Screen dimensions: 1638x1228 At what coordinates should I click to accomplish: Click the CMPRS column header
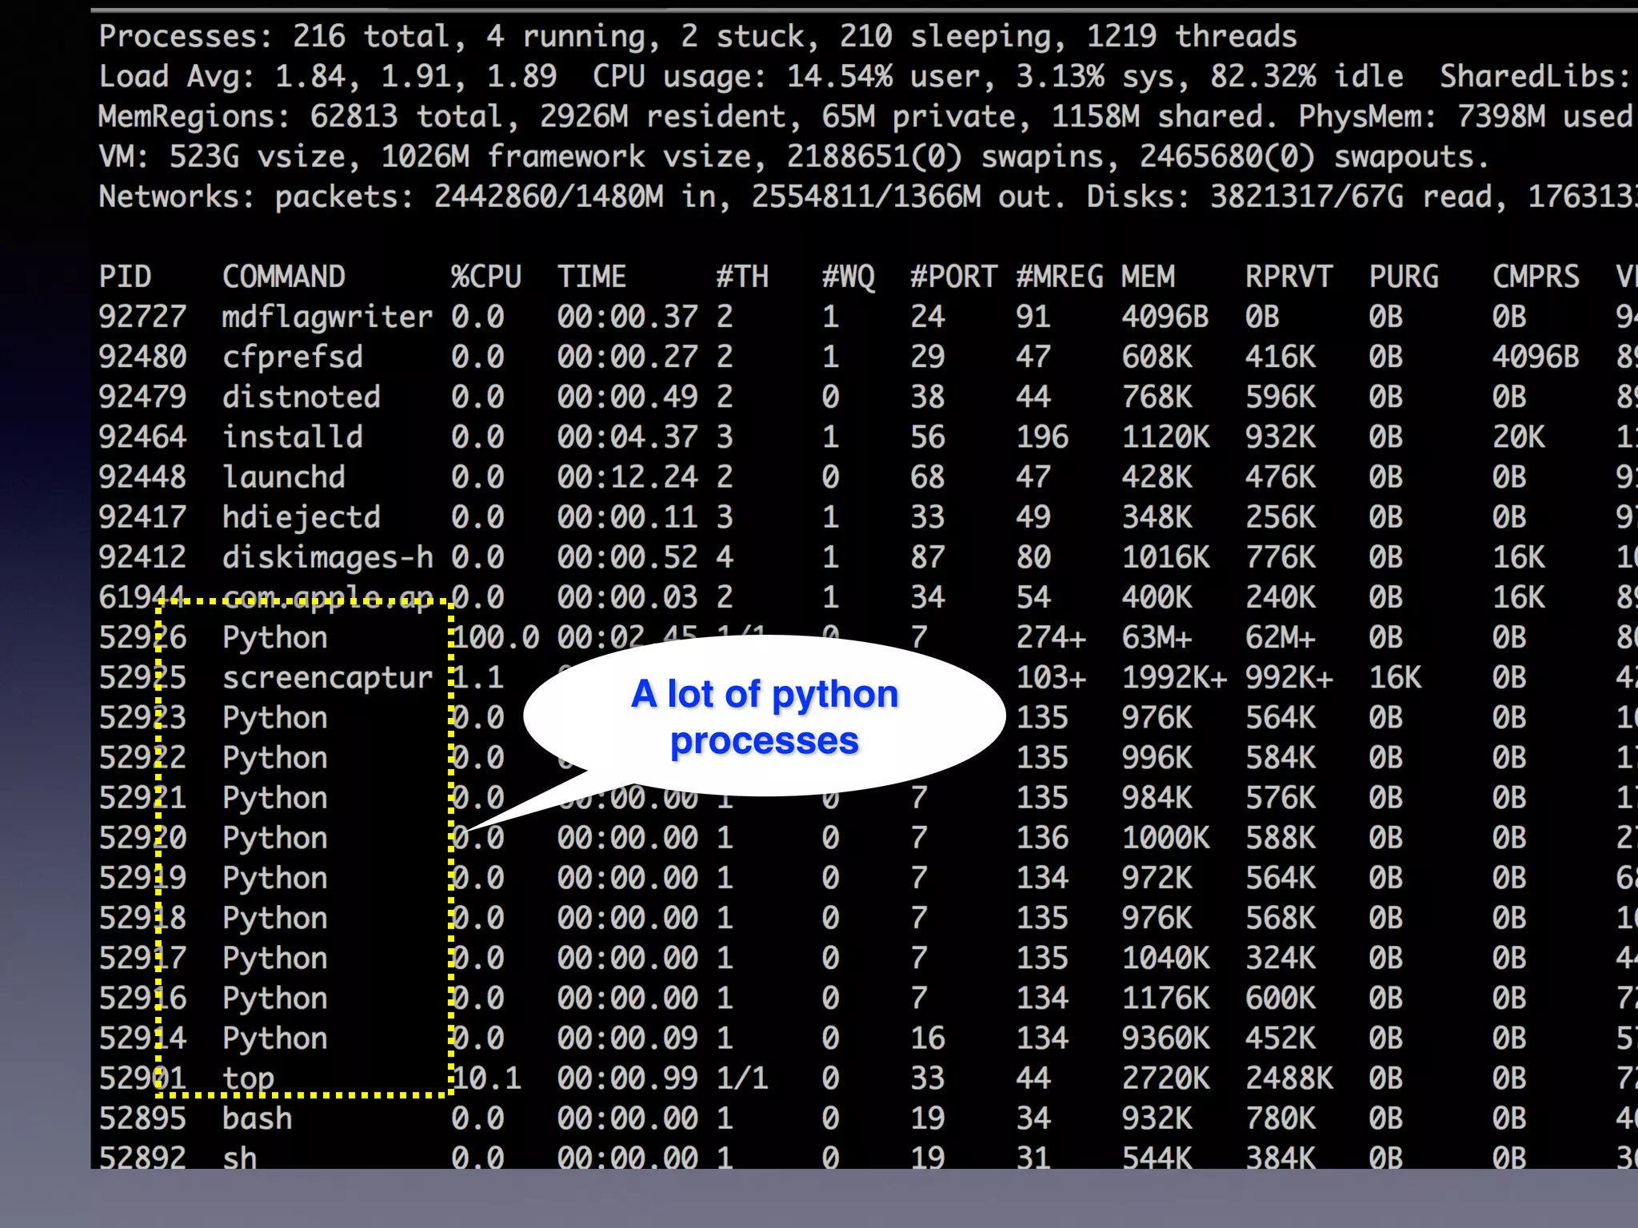[1536, 277]
